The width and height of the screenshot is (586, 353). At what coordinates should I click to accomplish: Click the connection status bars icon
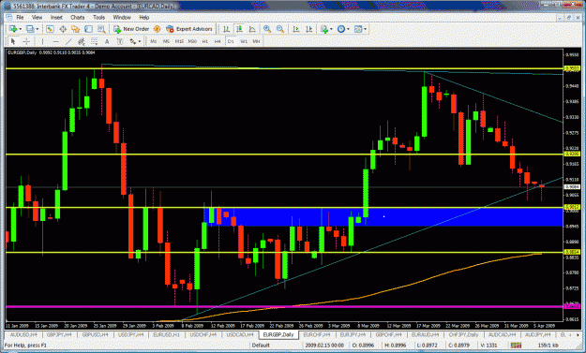[x=516, y=346]
